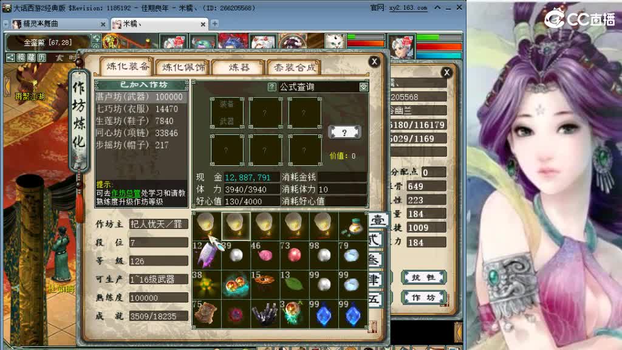Close the 精灵Ж舞曲 tab
Image resolution: width=622 pixels, height=350 pixels.
coord(103,24)
